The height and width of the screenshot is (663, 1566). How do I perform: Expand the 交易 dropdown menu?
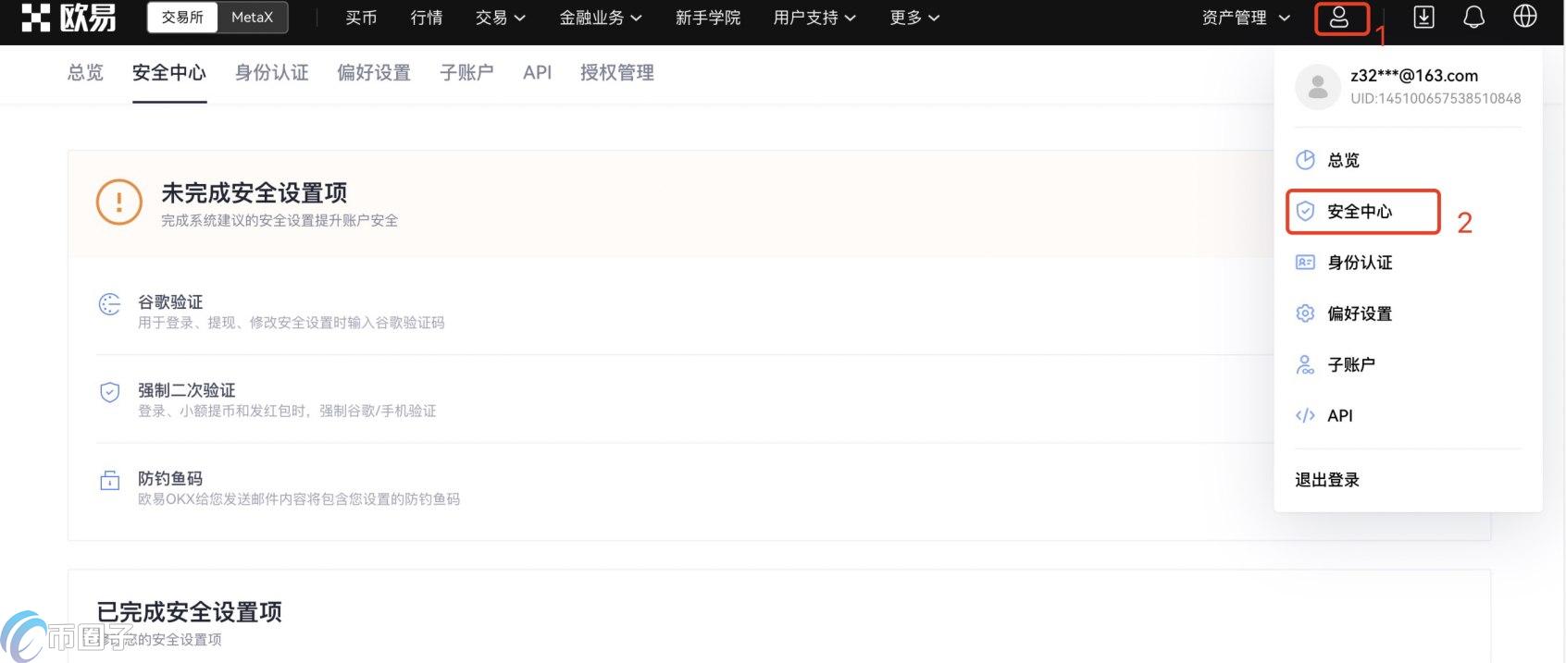click(x=501, y=18)
